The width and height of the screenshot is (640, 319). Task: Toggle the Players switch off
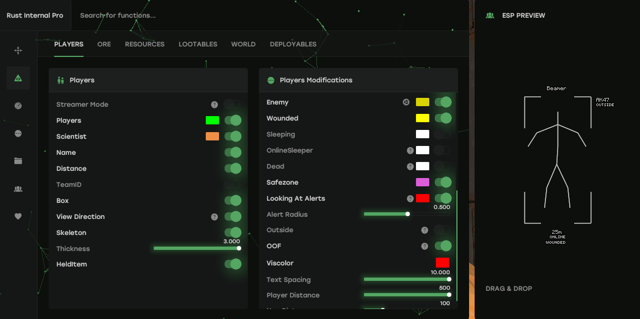(x=233, y=121)
